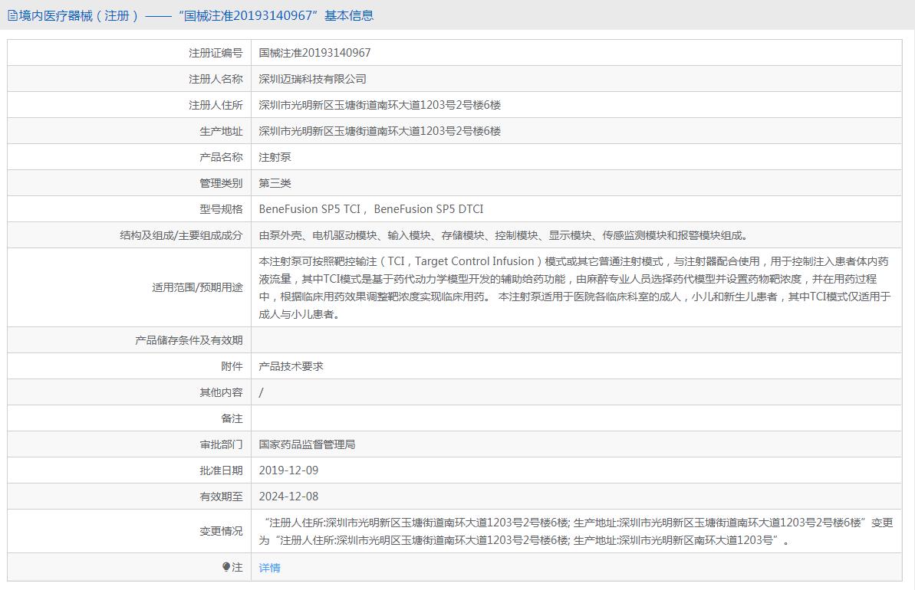This screenshot has height=590, width=915.
Task: Click the 注册证编号 label cell
Action: [x=216, y=52]
